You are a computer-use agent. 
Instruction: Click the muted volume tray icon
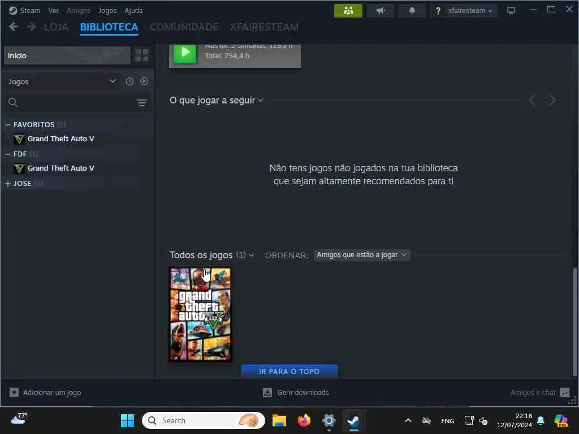[483, 420]
